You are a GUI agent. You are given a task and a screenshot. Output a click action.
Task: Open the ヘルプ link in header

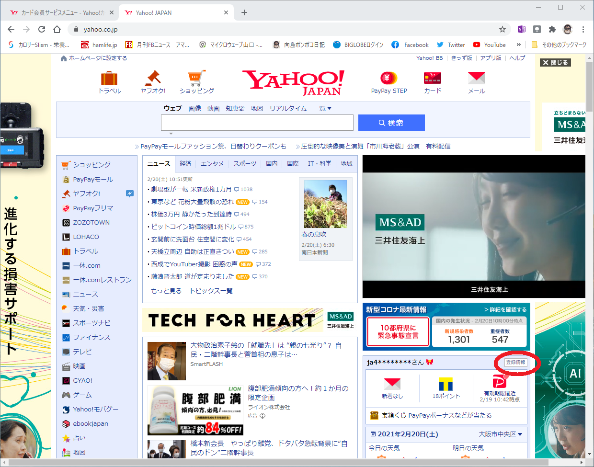click(x=517, y=58)
